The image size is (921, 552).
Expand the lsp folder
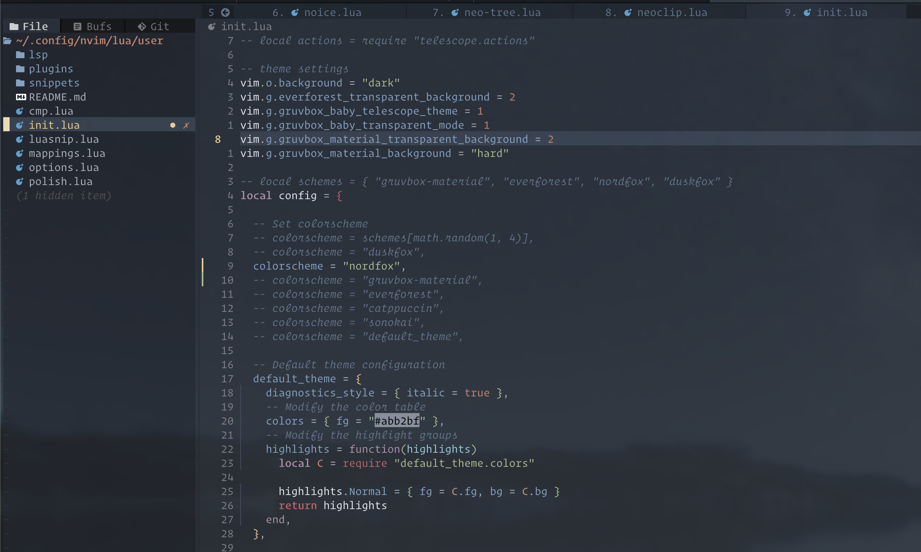[x=38, y=54]
